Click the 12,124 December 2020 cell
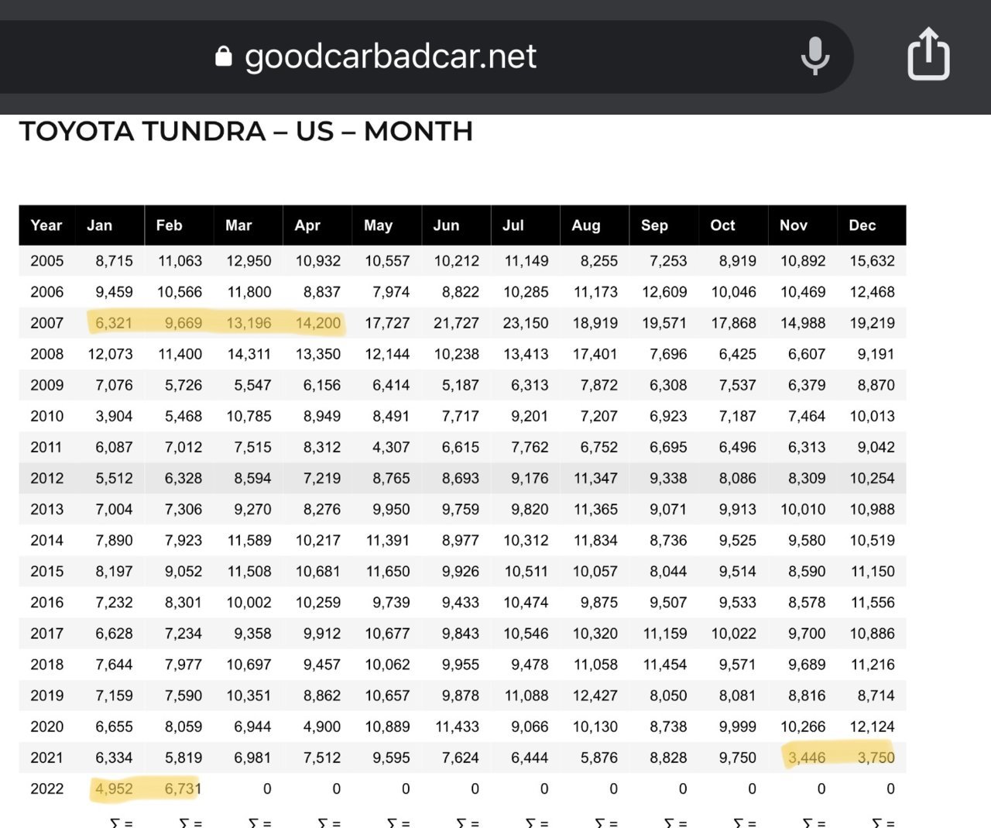Screen dimensions: 991x828 point(872,727)
